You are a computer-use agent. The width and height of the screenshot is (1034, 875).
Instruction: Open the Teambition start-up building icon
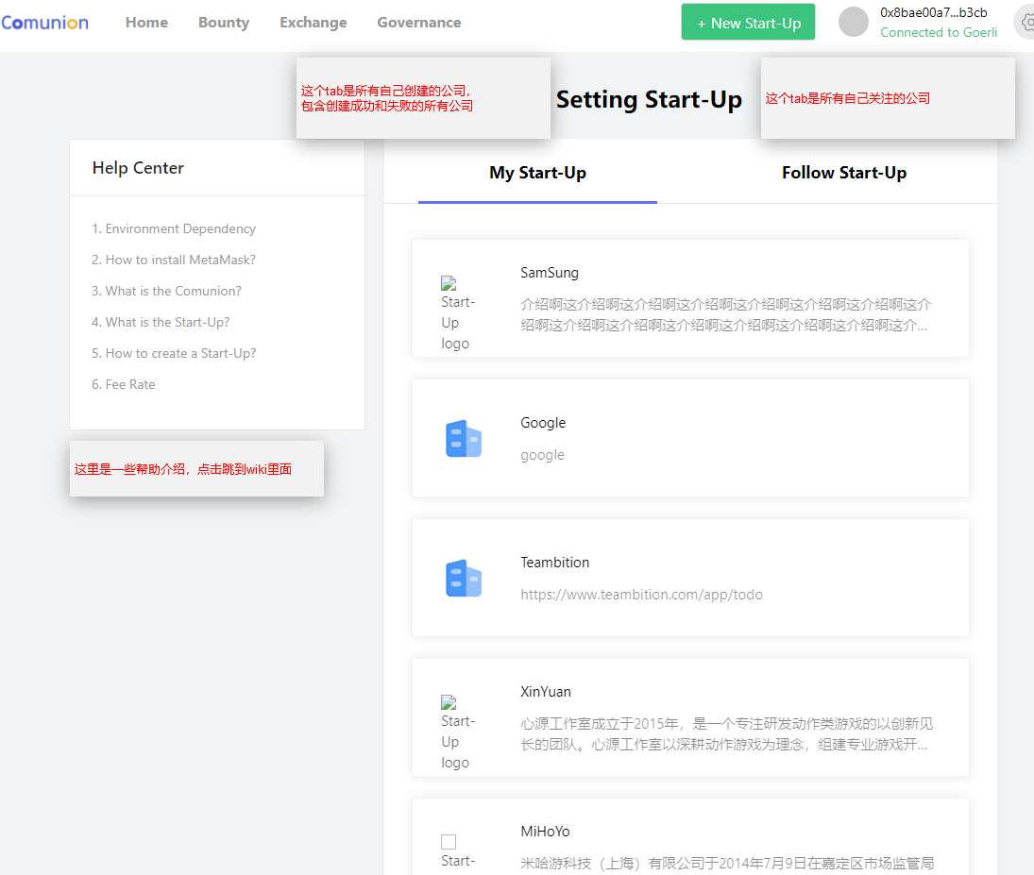tap(464, 579)
